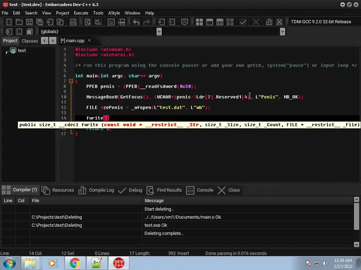Click the Close file toolbar icon

50,22
